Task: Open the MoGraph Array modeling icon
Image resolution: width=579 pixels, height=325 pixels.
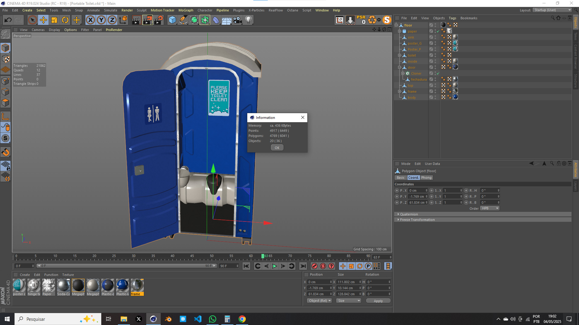Action: pyautogui.click(x=205, y=20)
